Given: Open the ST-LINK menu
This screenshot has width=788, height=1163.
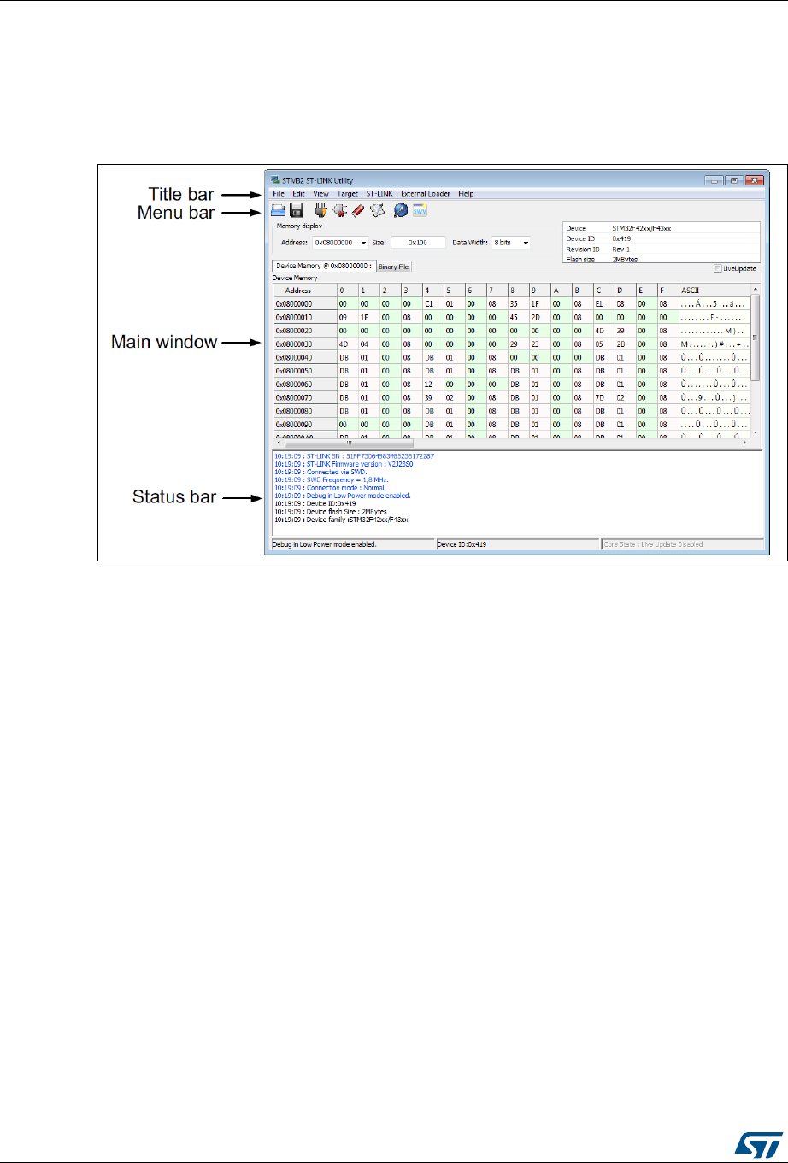Looking at the screenshot, I should [x=379, y=194].
